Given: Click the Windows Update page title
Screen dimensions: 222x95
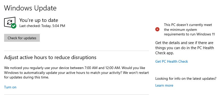Looking at the screenshot, I should [30, 8].
